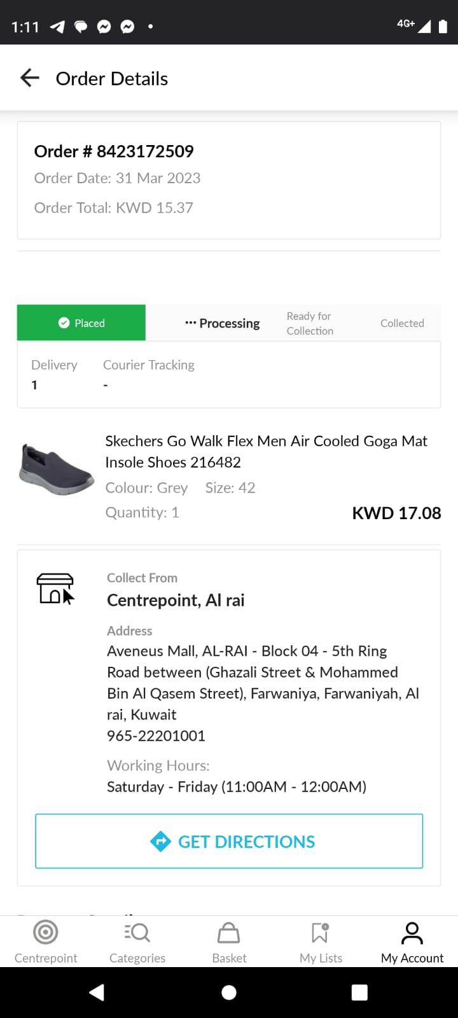Open the Skechers Go Walk Flex product title

click(x=266, y=451)
